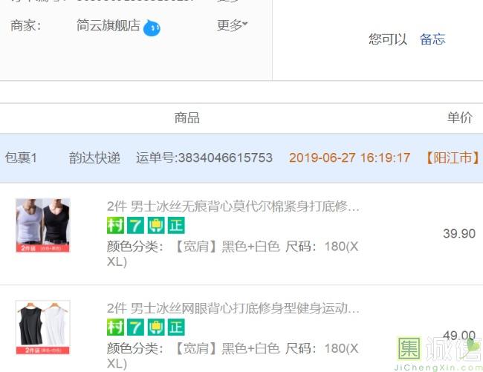Click tracking number 3834046615753
Viewport: 483px width, 372px height.
pos(225,158)
